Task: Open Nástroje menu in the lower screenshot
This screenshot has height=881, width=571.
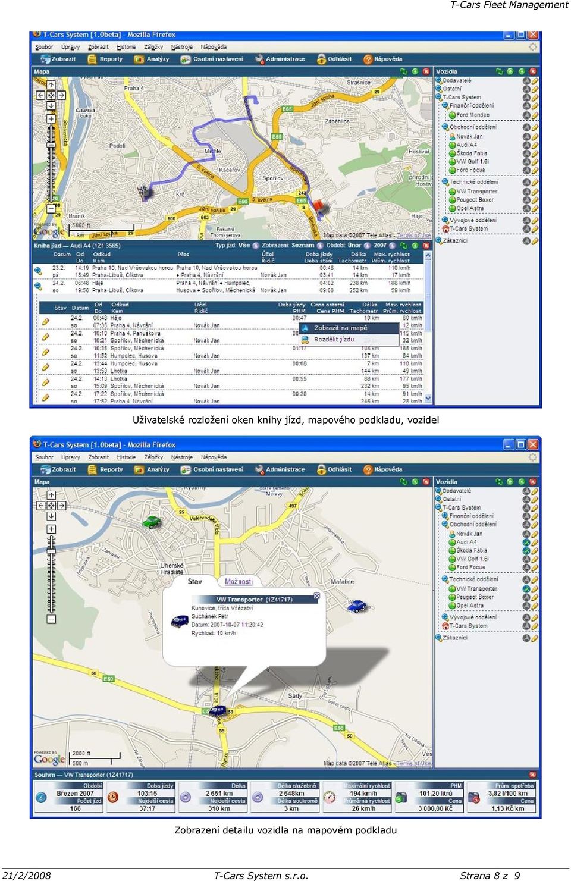Action: point(182,457)
